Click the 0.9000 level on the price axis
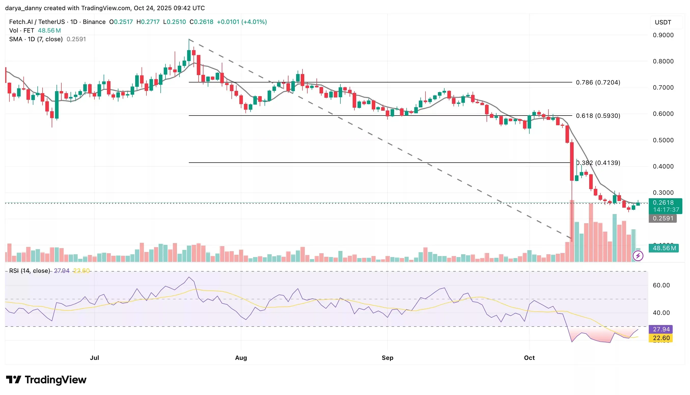 tap(663, 35)
